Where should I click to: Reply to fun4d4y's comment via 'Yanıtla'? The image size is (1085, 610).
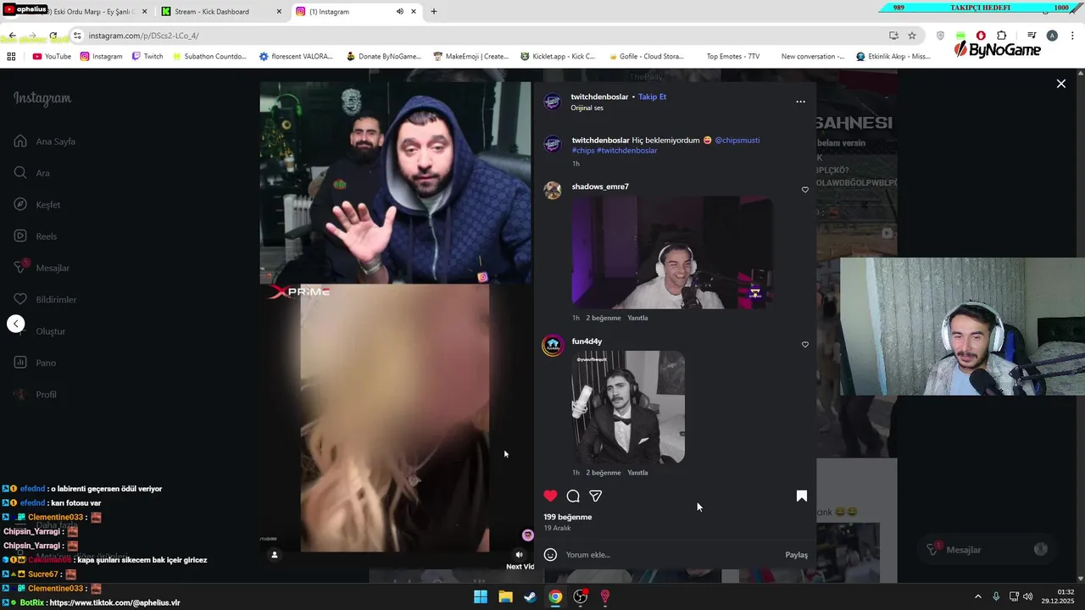pyautogui.click(x=637, y=473)
